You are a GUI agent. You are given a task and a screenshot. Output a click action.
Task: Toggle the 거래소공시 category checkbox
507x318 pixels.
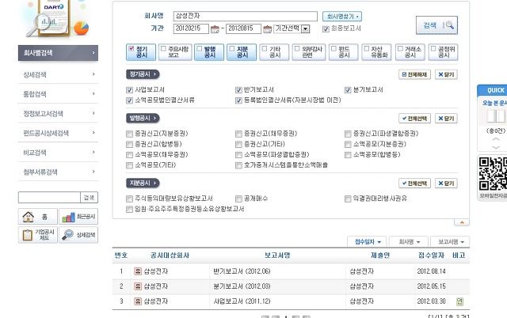[x=400, y=48]
